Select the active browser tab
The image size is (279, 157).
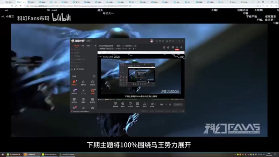point(21,2)
